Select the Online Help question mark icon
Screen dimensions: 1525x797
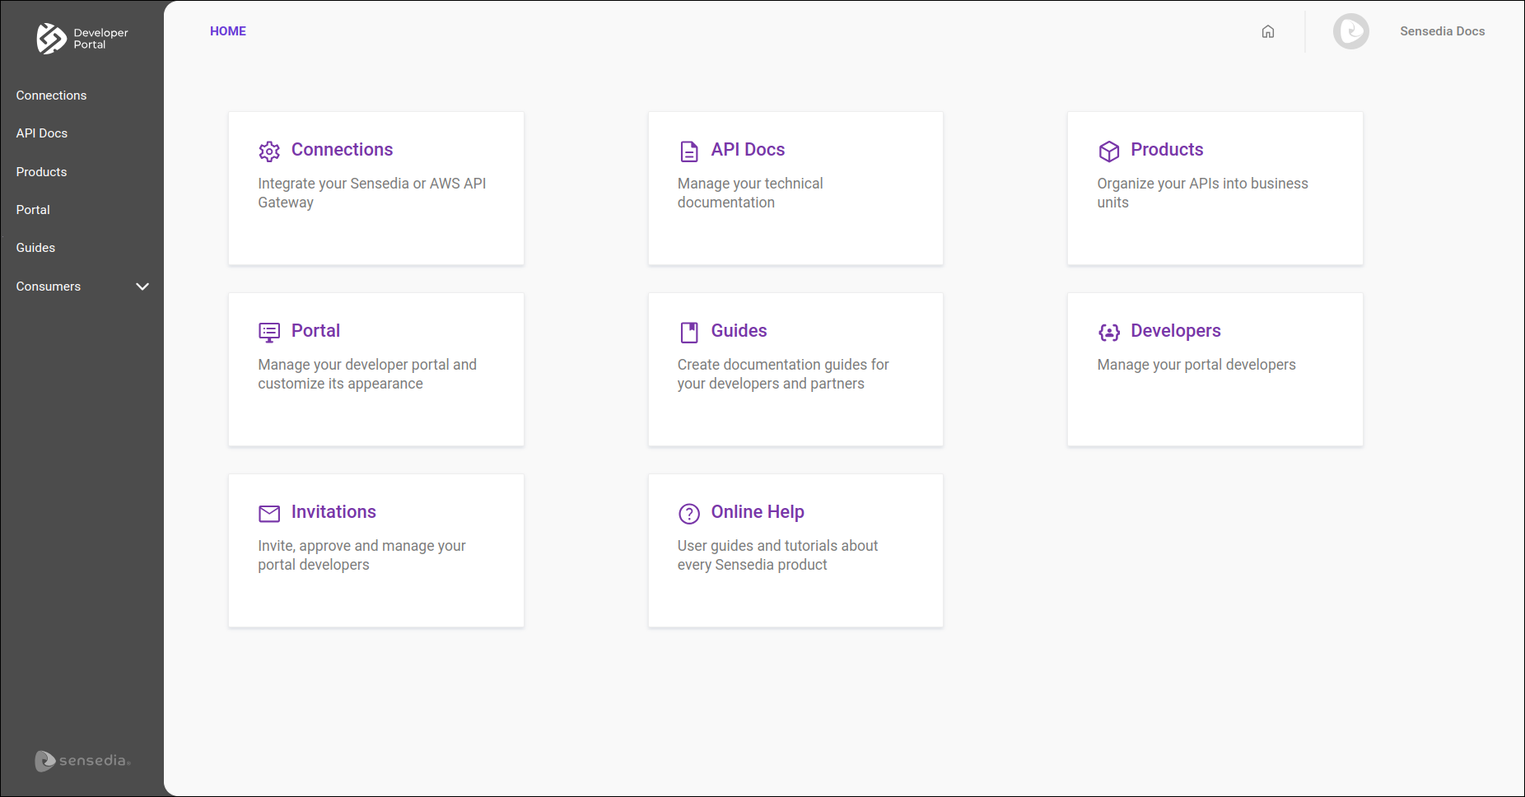click(689, 514)
